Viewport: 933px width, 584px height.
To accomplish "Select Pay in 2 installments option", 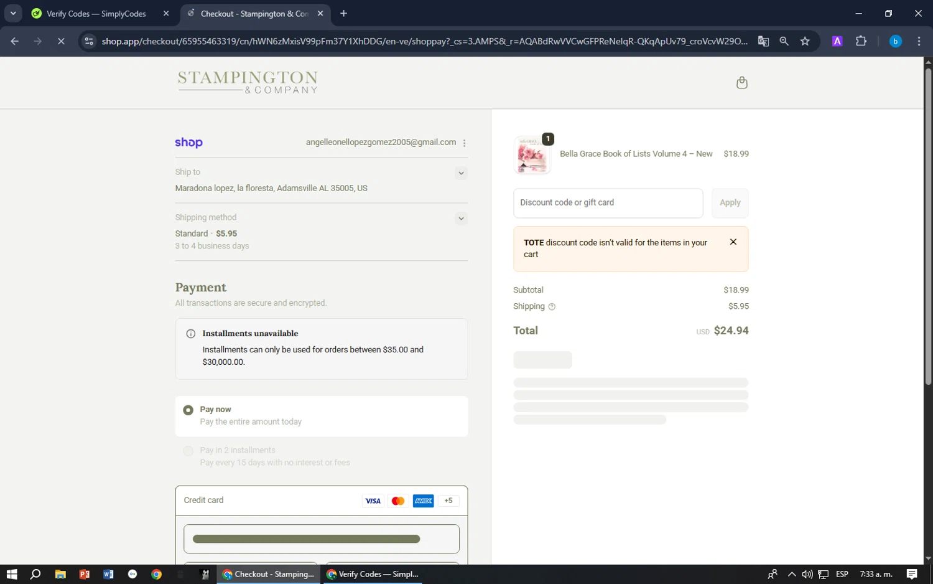I will tap(188, 451).
